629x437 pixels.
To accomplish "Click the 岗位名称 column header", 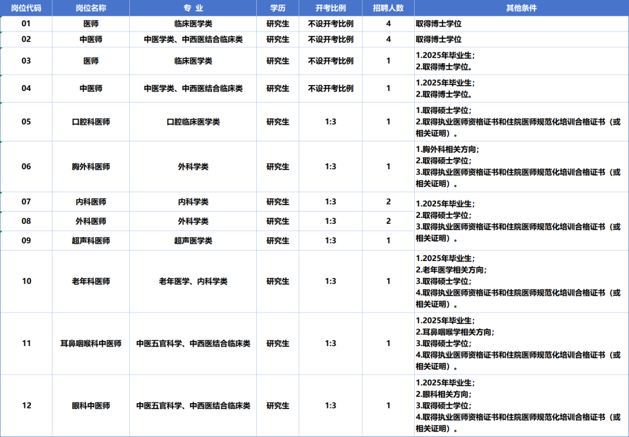I will pos(91,8).
